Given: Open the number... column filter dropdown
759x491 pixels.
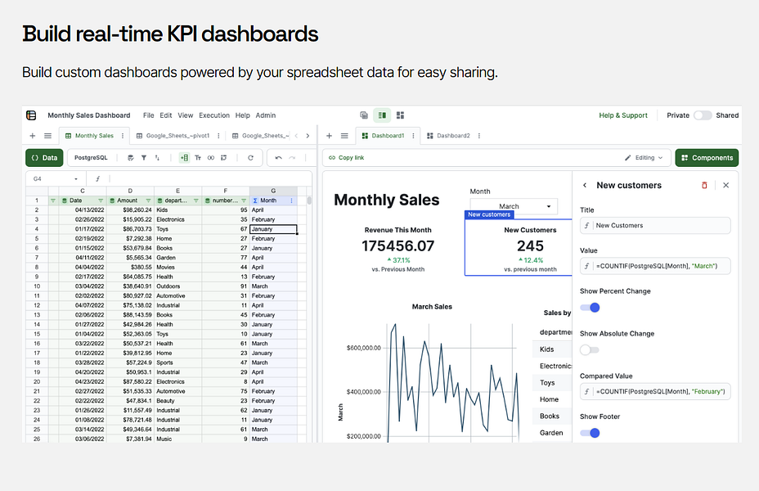Looking at the screenshot, I should point(244,200).
